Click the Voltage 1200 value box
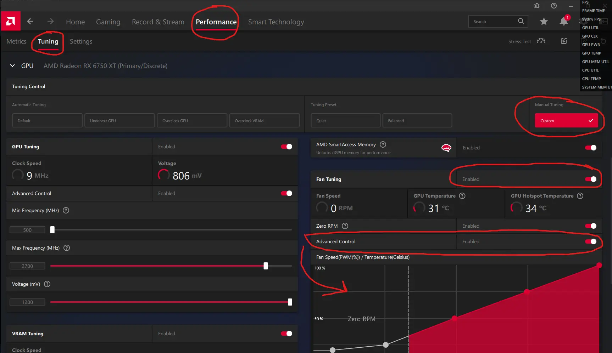612x353 pixels. coord(27,302)
